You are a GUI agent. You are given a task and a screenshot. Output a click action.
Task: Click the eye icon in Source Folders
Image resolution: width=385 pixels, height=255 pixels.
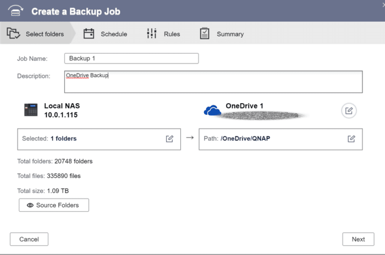(x=30, y=205)
